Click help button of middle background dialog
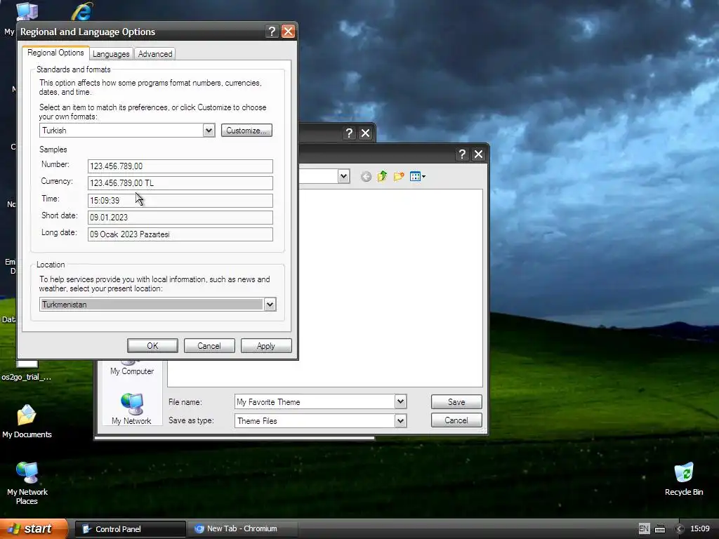 point(350,133)
